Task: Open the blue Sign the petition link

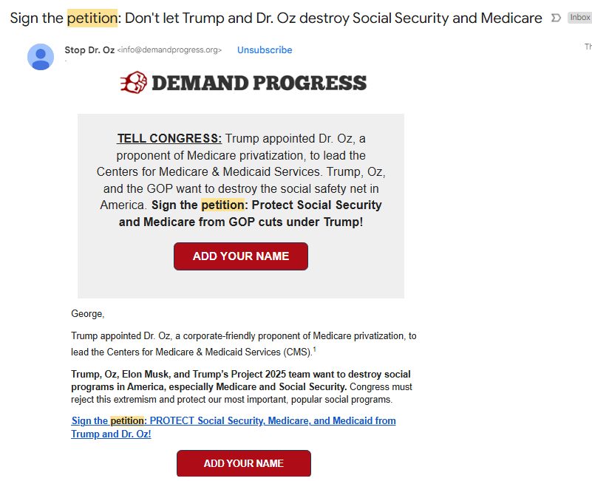Action: pyautogui.click(x=233, y=427)
